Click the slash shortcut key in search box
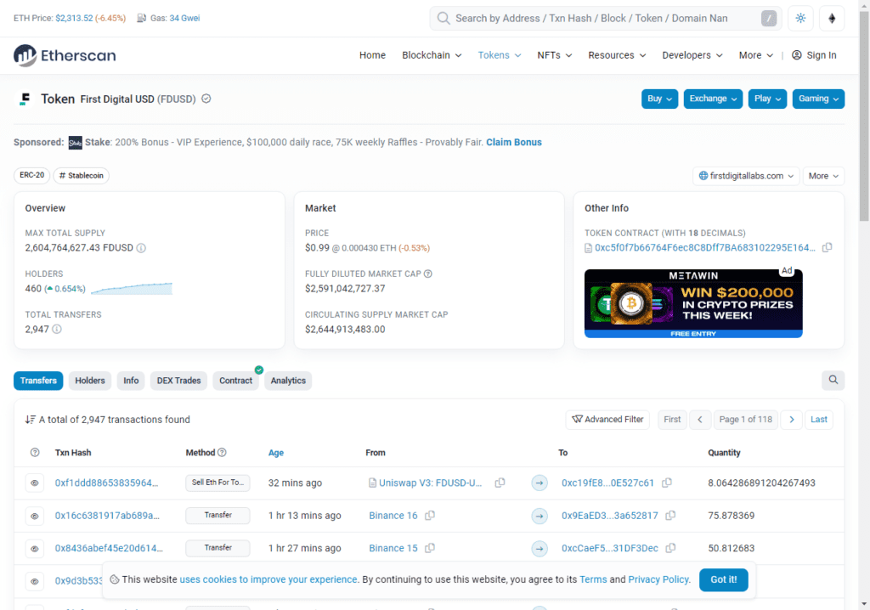 point(768,19)
